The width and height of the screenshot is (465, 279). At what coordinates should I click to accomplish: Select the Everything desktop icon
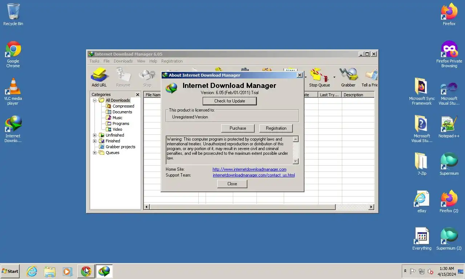422,239
